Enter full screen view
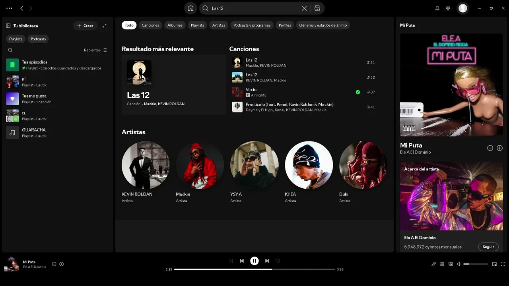Screen dimensions: 509x286 pyautogui.click(x=503, y=264)
